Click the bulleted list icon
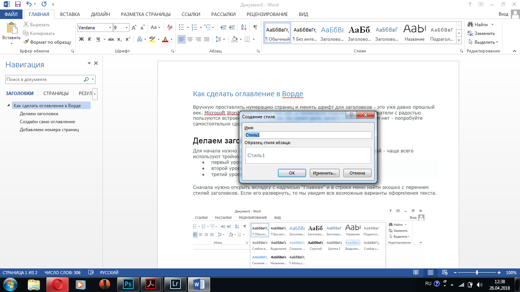 pyautogui.click(x=181, y=27)
